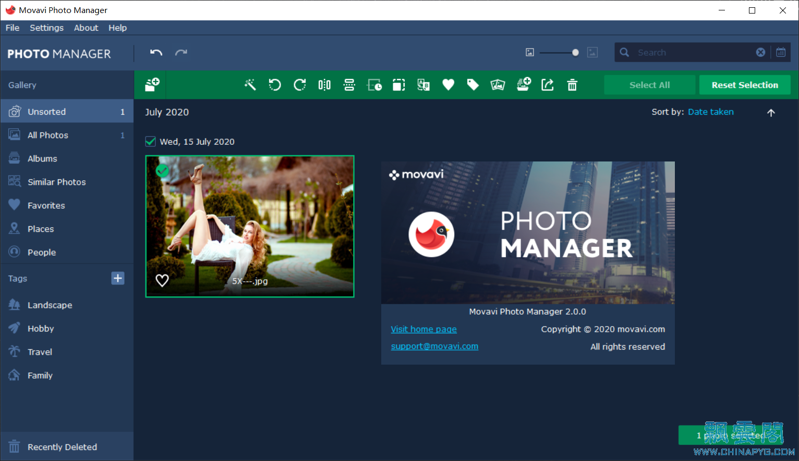Click the export/share icon
799x461 pixels.
548,85
